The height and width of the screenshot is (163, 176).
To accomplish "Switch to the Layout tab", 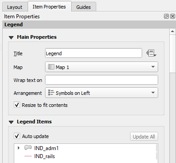I will pyautogui.click(x=15, y=7).
